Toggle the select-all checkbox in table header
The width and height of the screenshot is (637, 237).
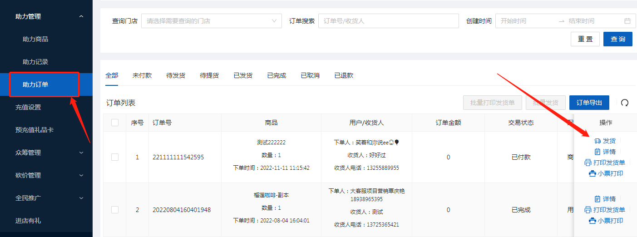tap(115, 123)
